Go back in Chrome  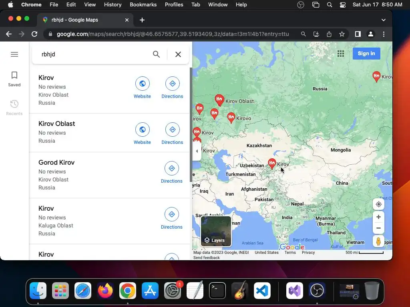pyautogui.click(x=9, y=34)
